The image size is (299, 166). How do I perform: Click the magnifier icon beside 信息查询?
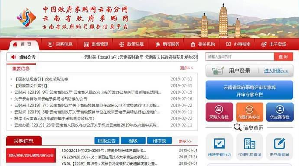coord(237,127)
